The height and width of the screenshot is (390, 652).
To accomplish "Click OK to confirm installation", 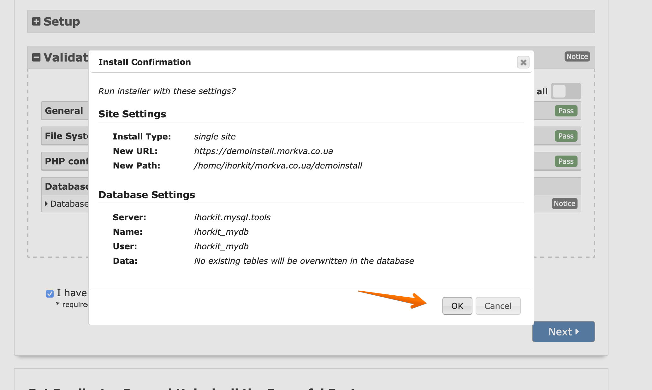I will [457, 306].
